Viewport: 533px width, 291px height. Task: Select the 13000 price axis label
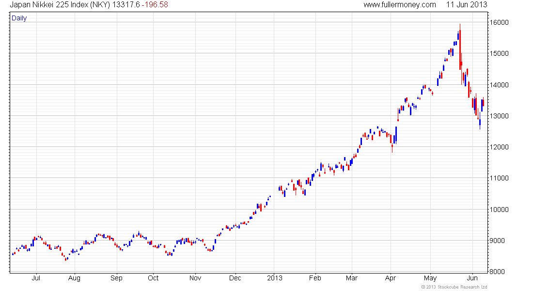click(499, 116)
